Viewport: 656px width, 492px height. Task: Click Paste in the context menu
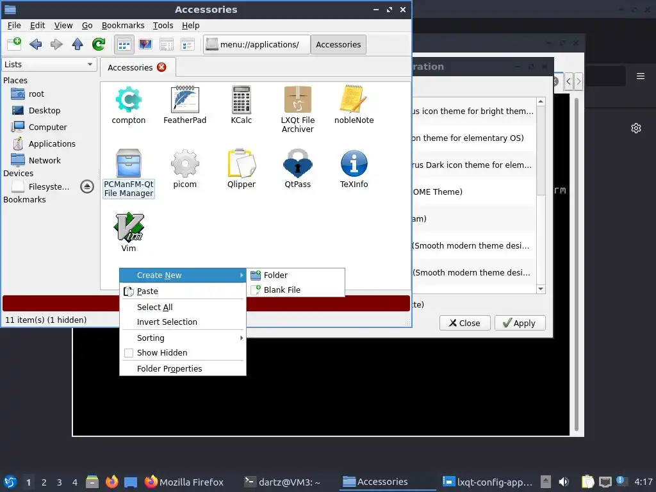point(183,291)
